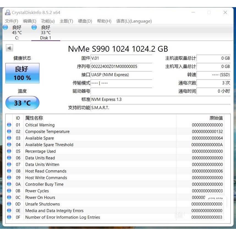Select the Host Read Commands attribute name

(x=46, y=171)
